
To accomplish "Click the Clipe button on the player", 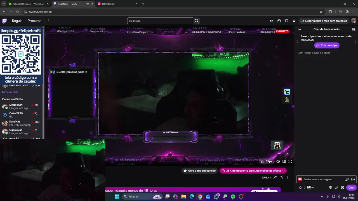I will pyautogui.click(x=267, y=161).
